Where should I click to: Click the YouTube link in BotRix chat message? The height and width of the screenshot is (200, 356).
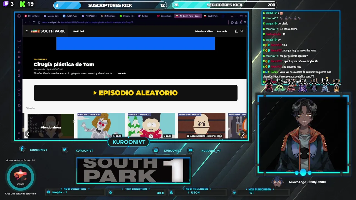(x=293, y=77)
